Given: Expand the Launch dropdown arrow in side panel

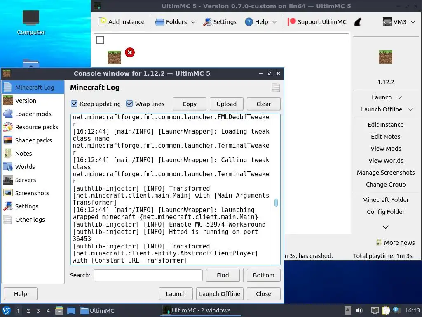Looking at the screenshot, I should (400, 97).
